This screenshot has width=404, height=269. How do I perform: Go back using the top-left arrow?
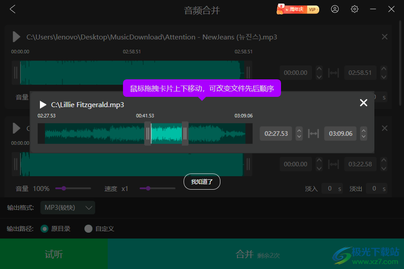pyautogui.click(x=12, y=9)
